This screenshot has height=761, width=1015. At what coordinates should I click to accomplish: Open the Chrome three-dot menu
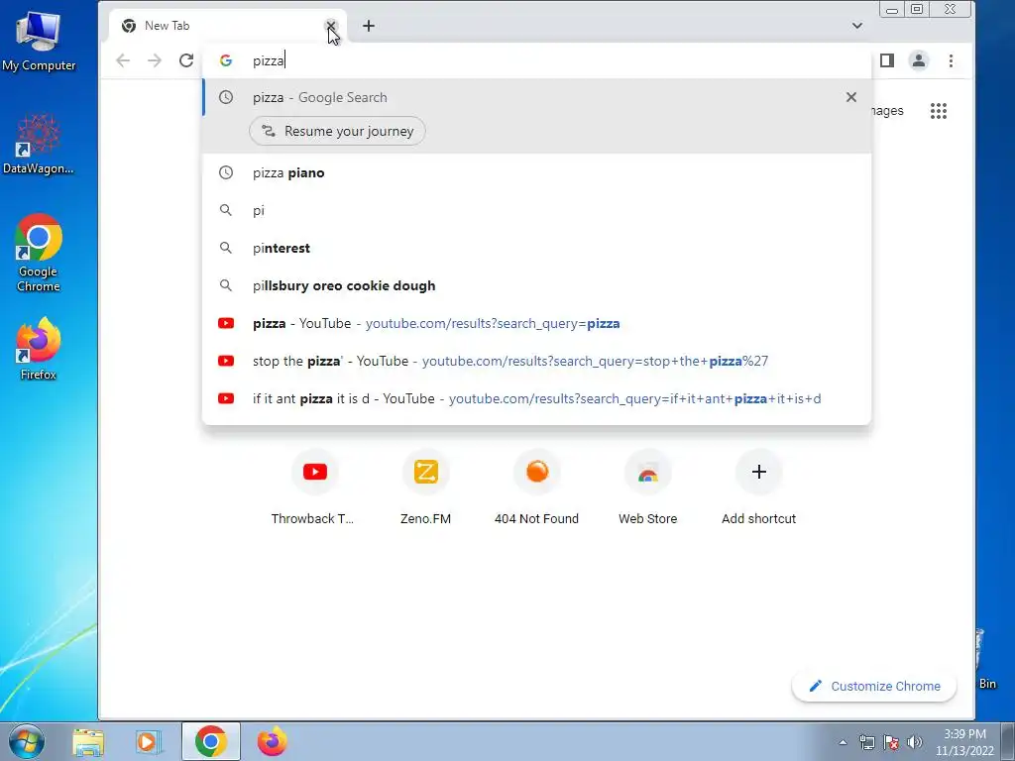[x=951, y=60]
